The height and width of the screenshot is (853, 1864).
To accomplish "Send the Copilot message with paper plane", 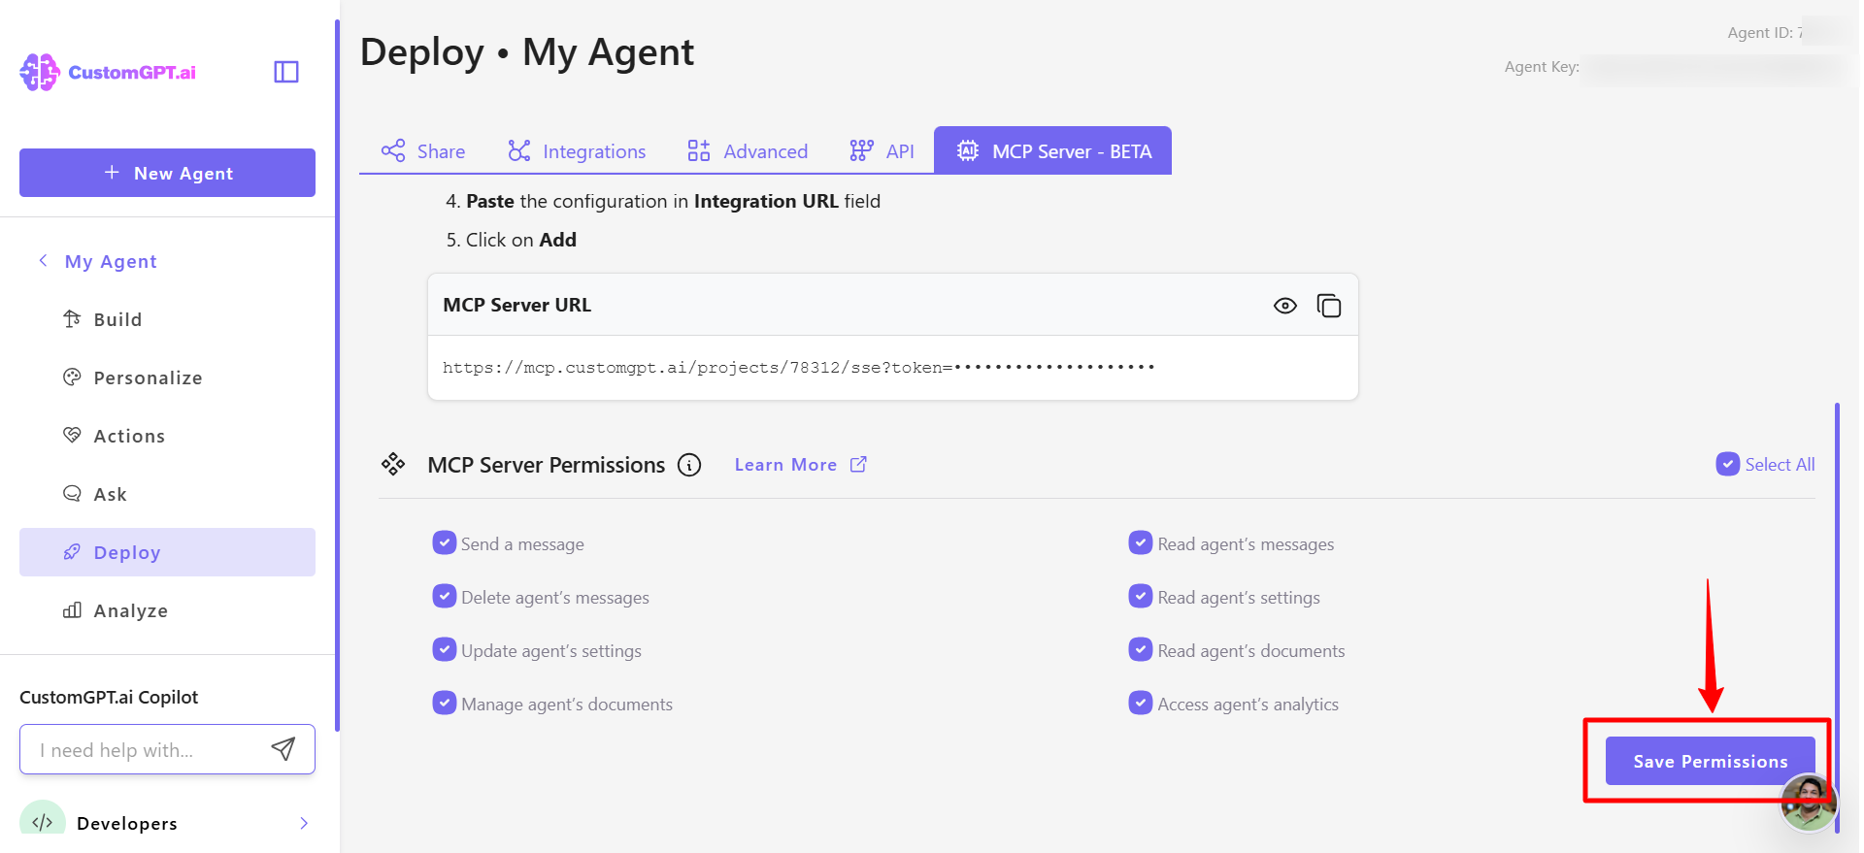I will pyautogui.click(x=283, y=748).
